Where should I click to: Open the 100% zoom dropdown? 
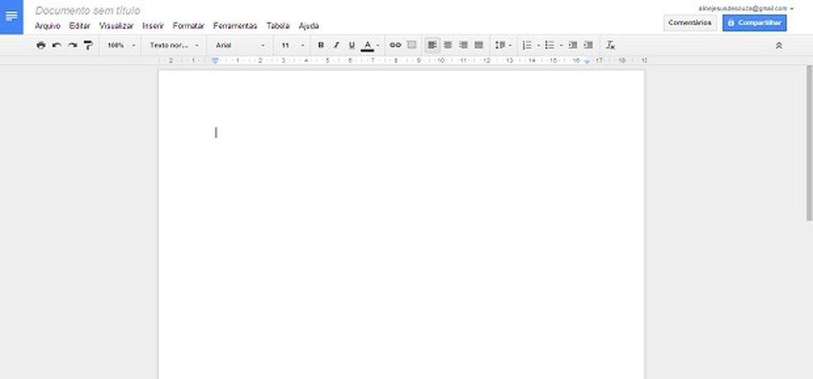tap(121, 45)
